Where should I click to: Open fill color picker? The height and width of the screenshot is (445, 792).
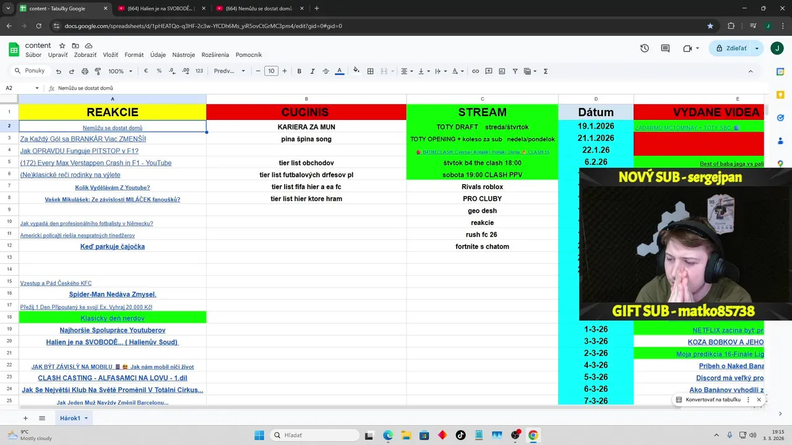click(356, 71)
